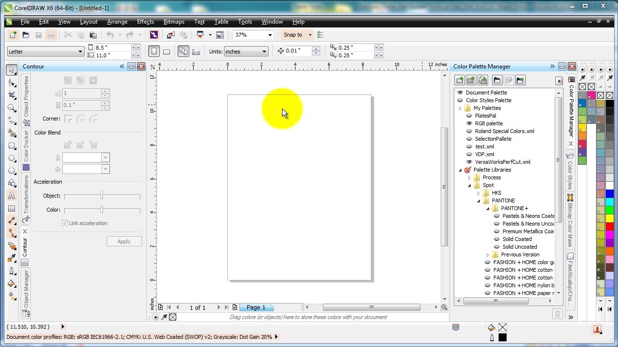Select the Shape tool in the toolbox
618x347 pixels.
tap(12, 82)
